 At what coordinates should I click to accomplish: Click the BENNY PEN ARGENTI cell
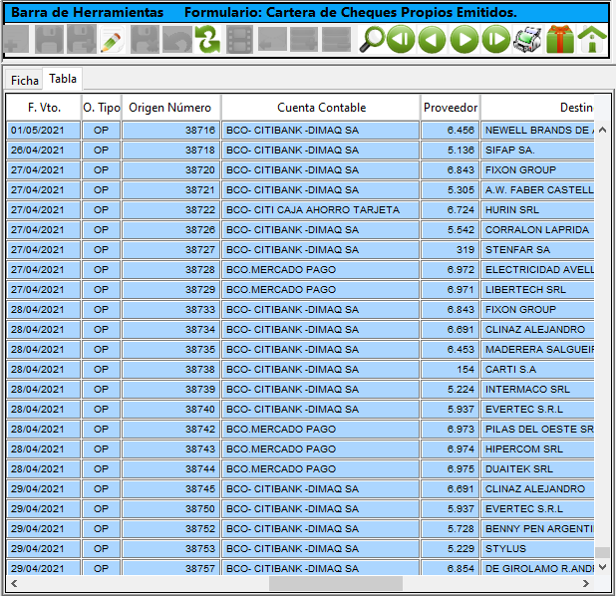[537, 529]
